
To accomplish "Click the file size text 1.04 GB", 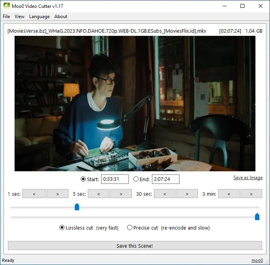I will [x=254, y=31].
